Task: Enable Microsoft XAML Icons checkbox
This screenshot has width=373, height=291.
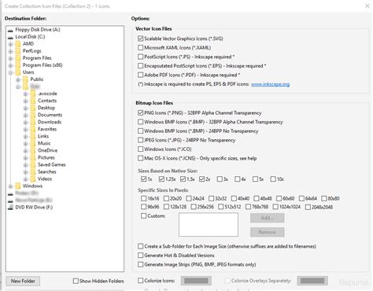Action: pos(141,48)
